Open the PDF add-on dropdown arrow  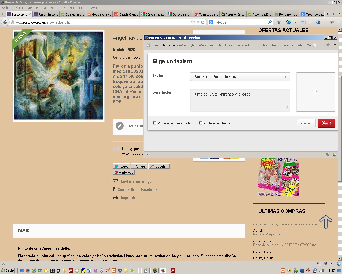tap(310, 22)
